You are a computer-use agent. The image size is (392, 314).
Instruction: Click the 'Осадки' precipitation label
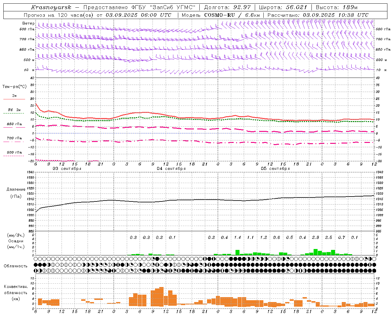pos(16,241)
